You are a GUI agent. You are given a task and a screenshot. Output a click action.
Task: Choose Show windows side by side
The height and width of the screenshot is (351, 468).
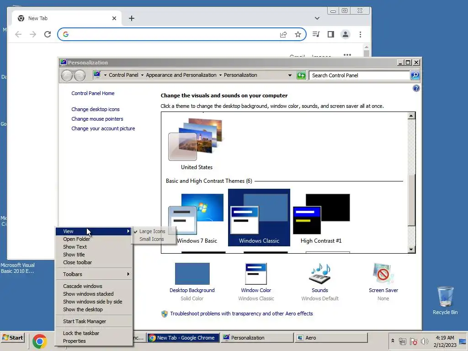tap(93, 302)
